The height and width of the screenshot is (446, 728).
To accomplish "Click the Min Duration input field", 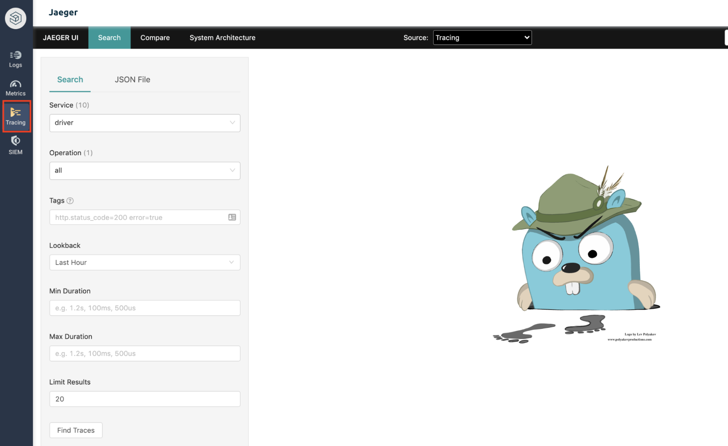I will coord(145,308).
